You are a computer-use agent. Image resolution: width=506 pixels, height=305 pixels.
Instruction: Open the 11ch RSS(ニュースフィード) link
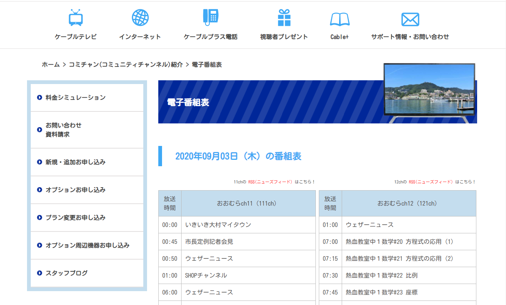270,182
